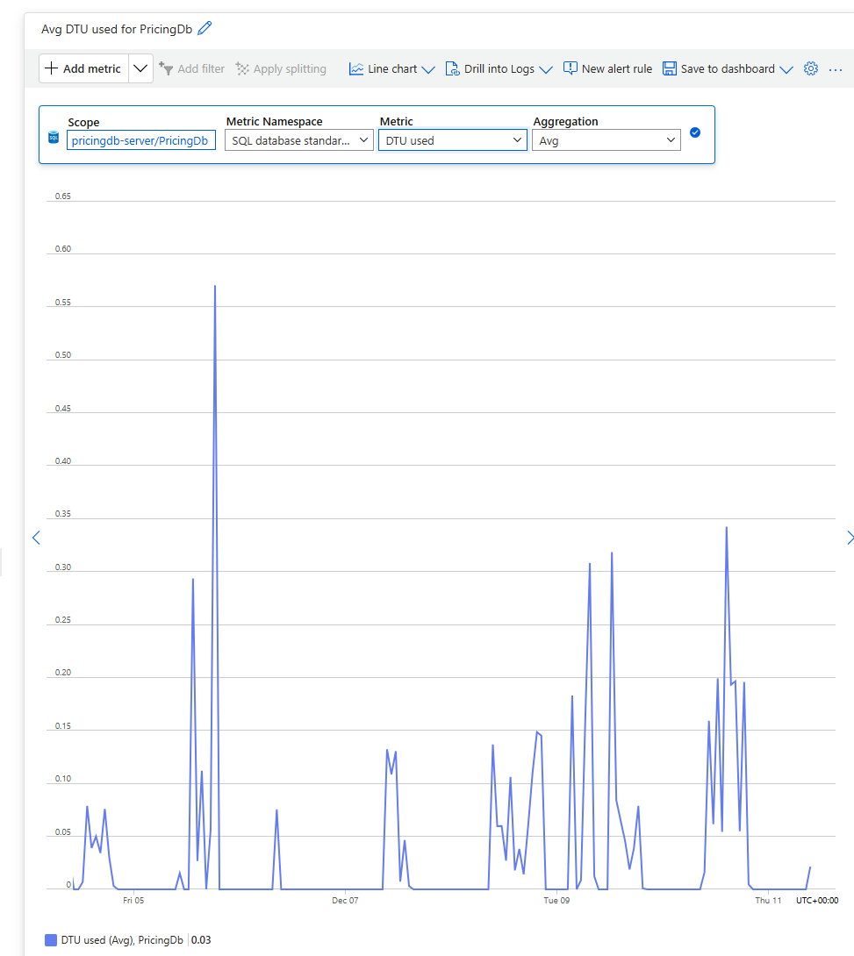Expand the Add metric dropdown arrow
854x956 pixels.
(140, 68)
